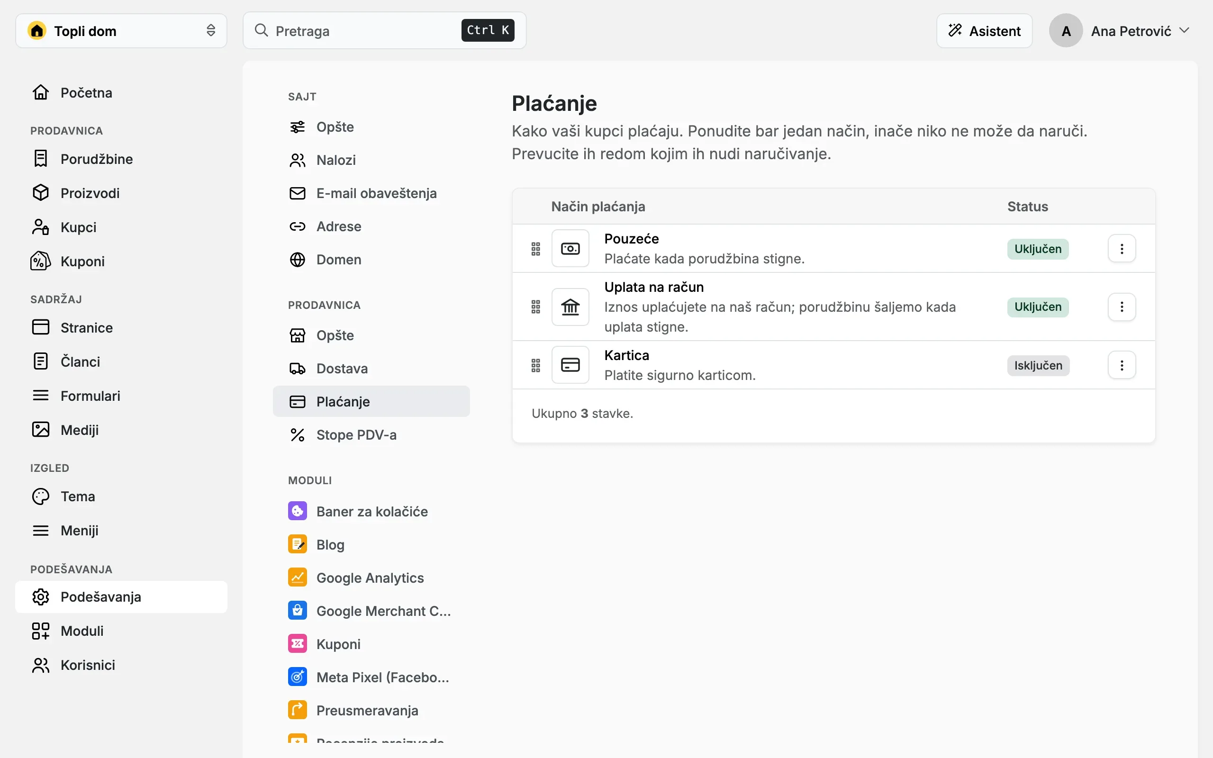
Task: Expand the Ana Petrović account menu
Action: (1119, 31)
